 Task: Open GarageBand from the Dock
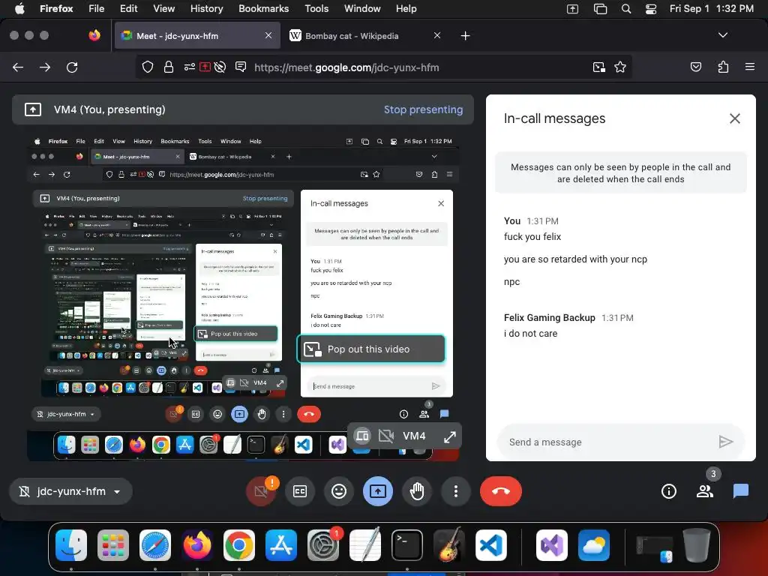click(449, 544)
